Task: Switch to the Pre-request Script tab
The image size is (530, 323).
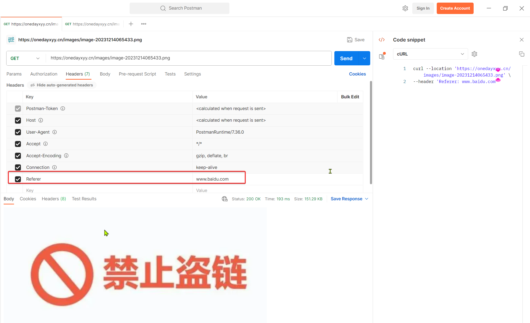Action: point(137,74)
